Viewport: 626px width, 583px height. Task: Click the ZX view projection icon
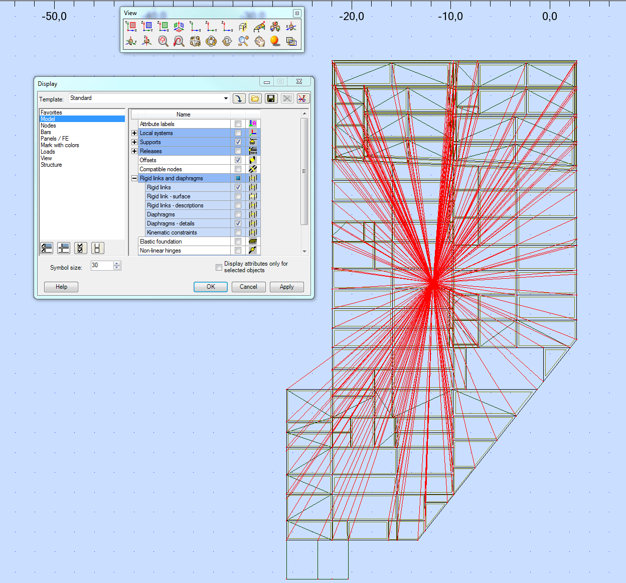[x=163, y=27]
